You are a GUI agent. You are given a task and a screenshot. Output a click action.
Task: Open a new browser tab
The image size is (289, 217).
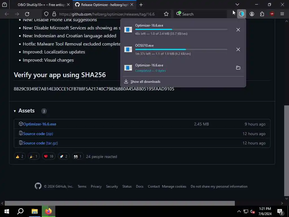pos(141,5)
